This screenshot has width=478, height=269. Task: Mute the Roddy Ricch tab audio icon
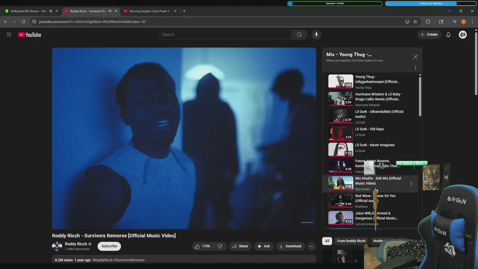[x=110, y=11]
